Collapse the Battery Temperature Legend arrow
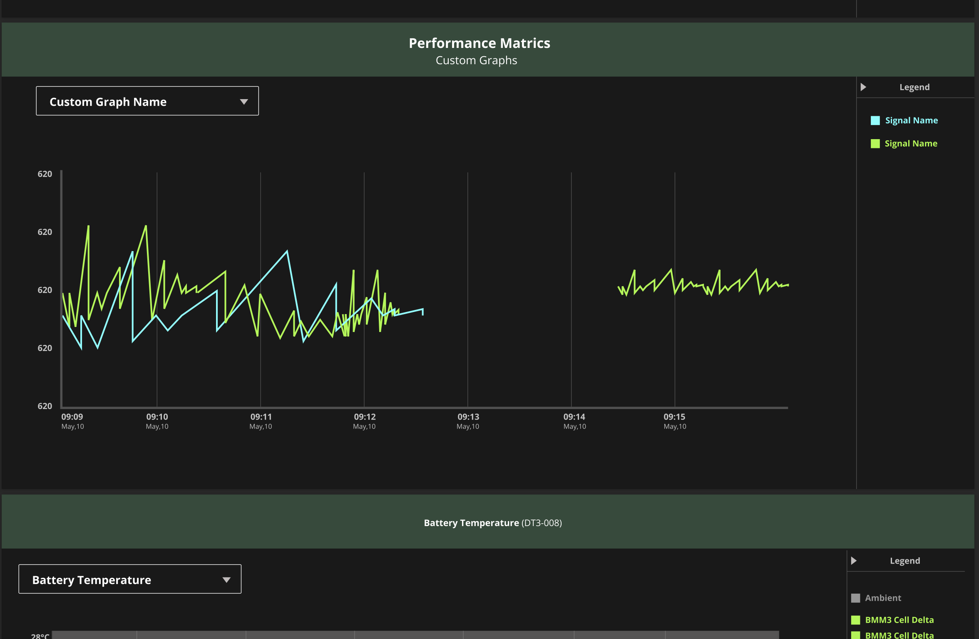The height and width of the screenshot is (639, 979). click(854, 561)
